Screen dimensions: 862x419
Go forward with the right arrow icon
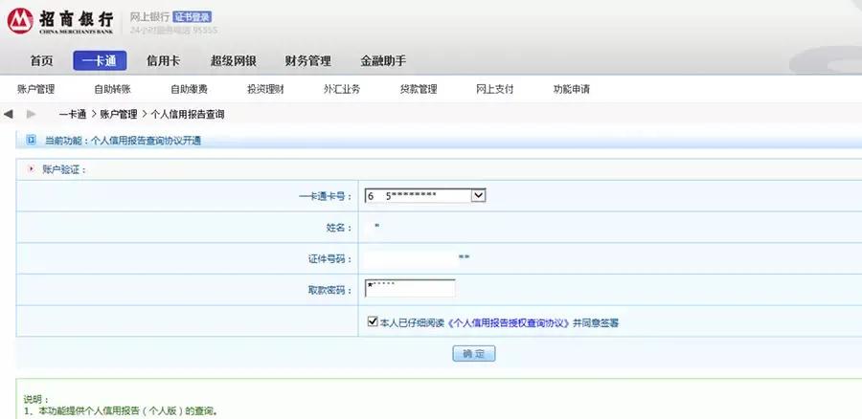(x=32, y=114)
